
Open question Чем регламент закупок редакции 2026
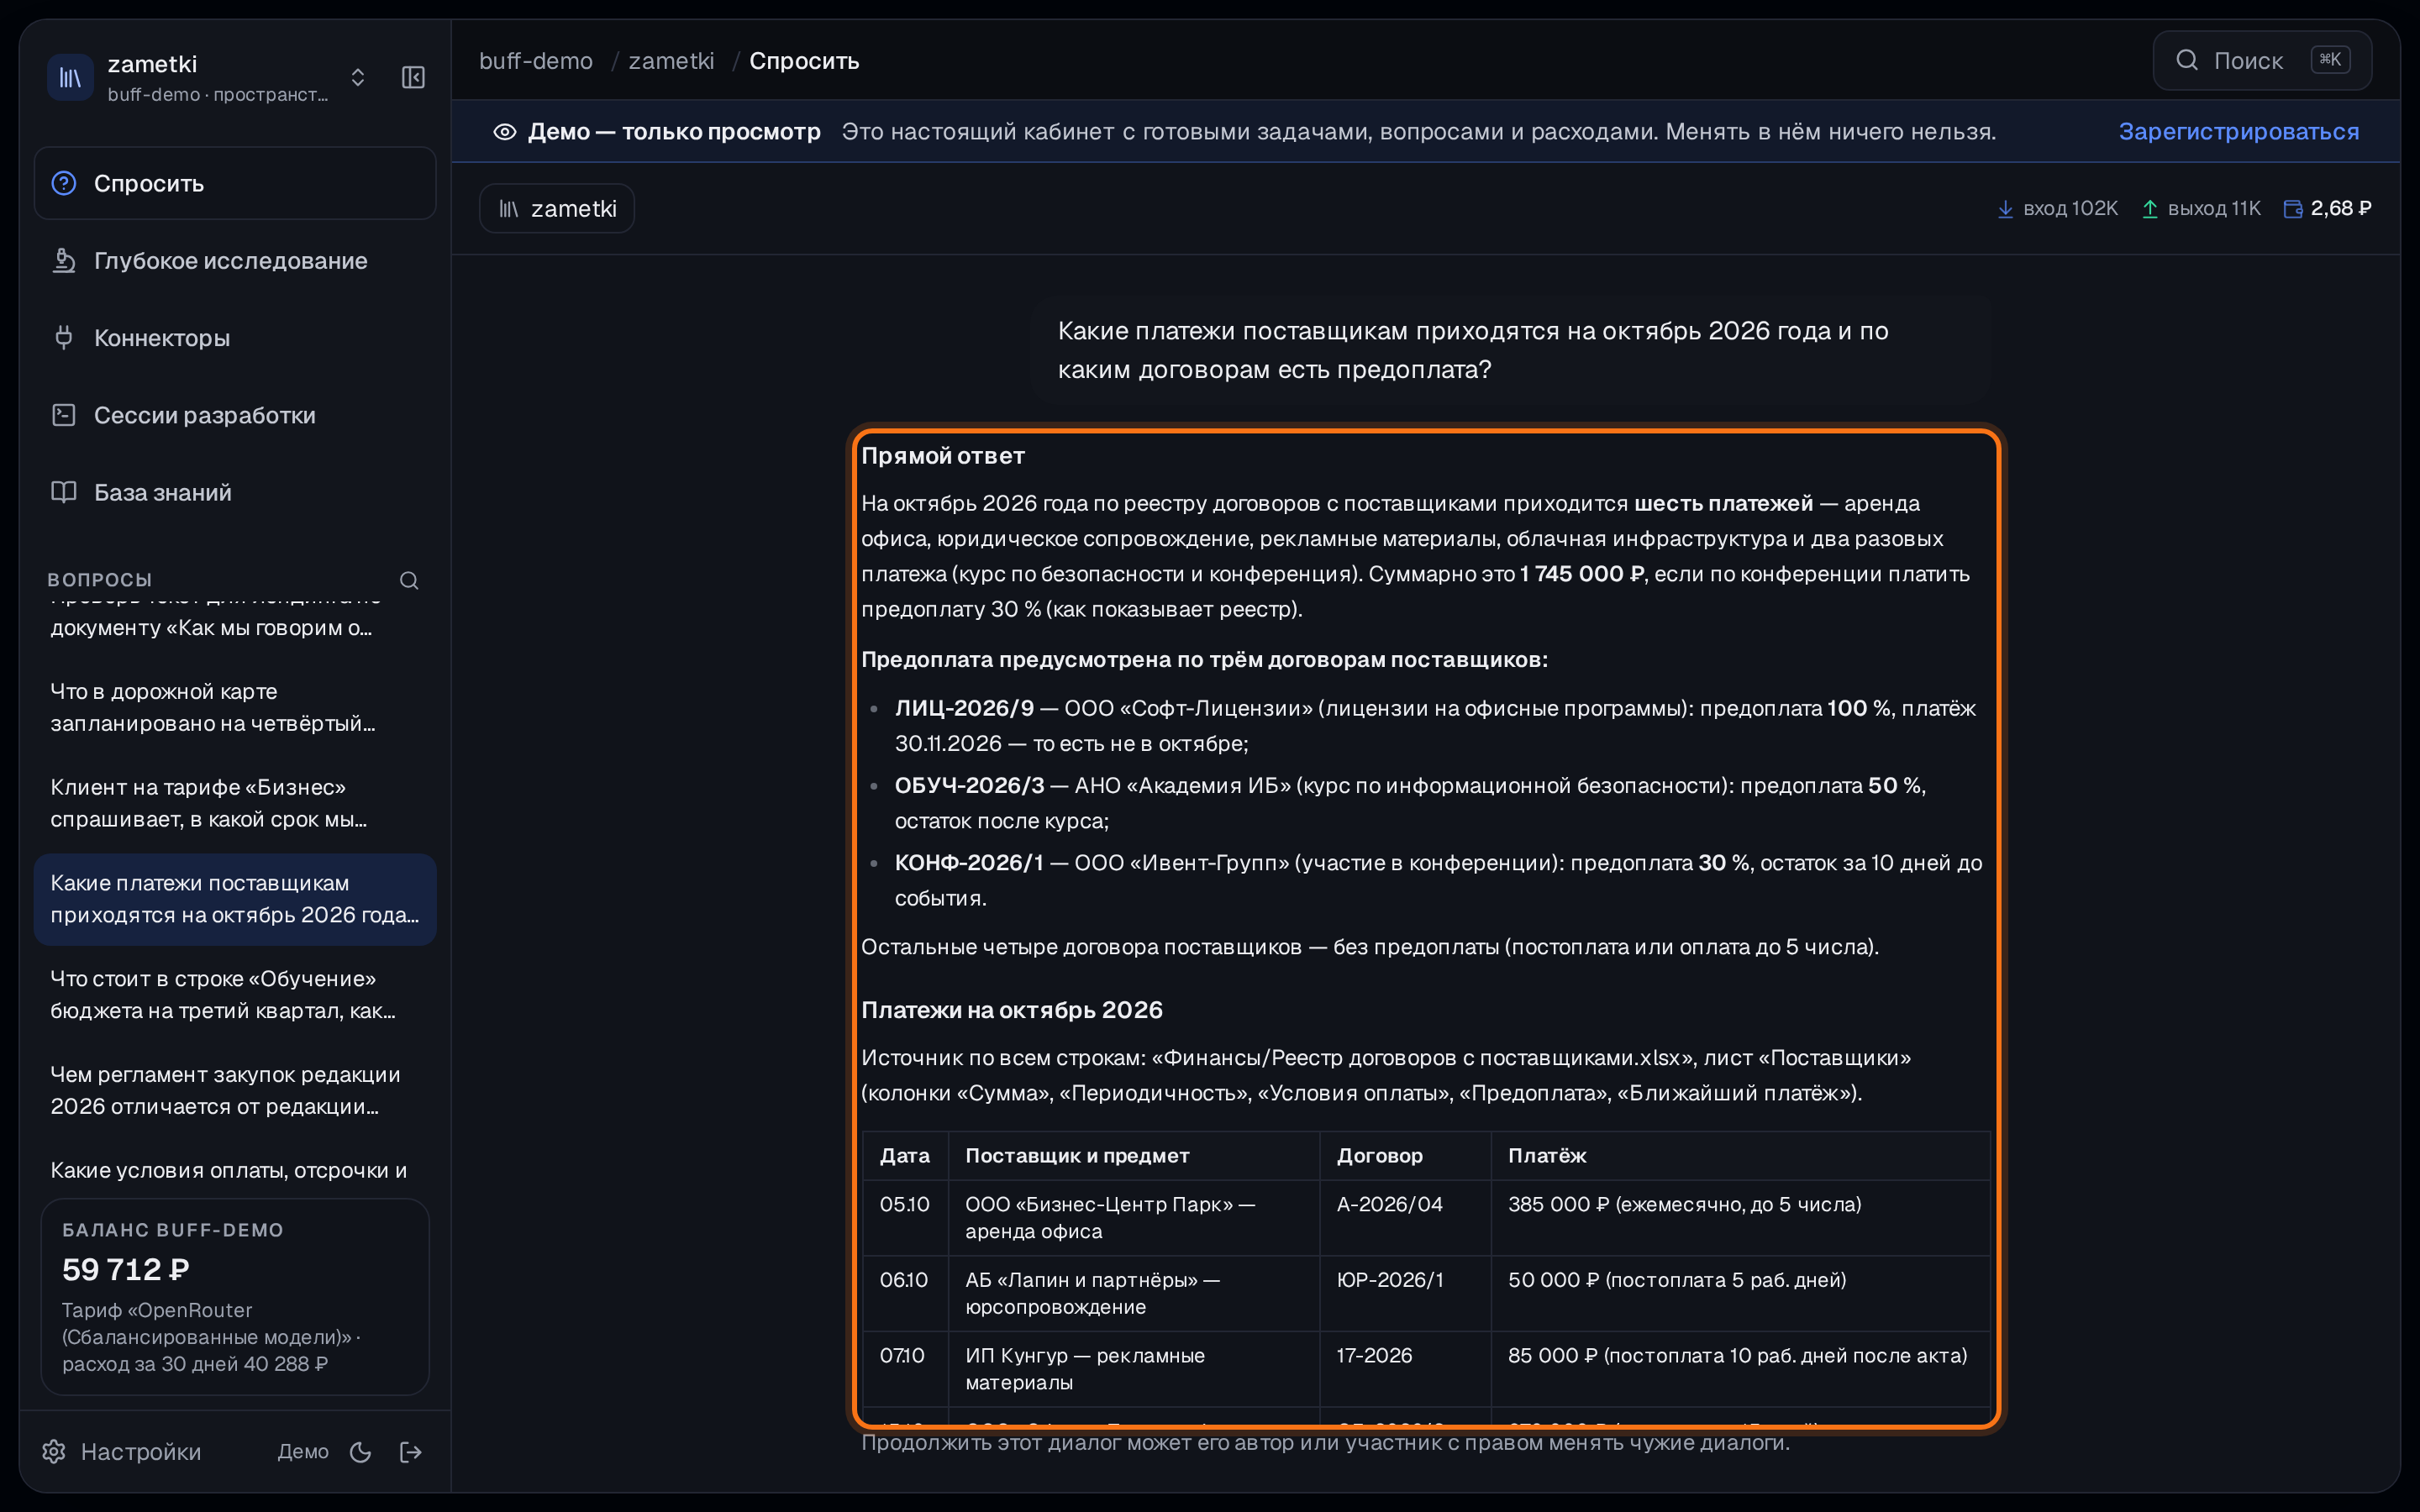[x=235, y=1090]
